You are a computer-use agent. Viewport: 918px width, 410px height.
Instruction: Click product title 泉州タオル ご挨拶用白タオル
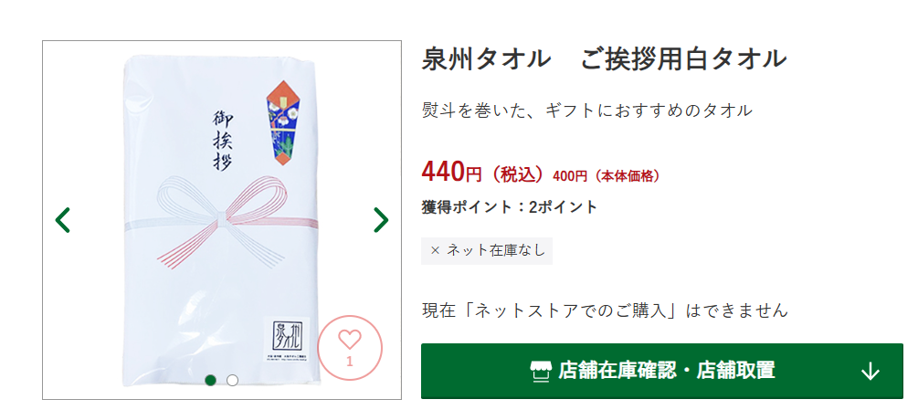point(604,59)
